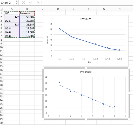
Task: Select column B header
Action: click(27, 9)
